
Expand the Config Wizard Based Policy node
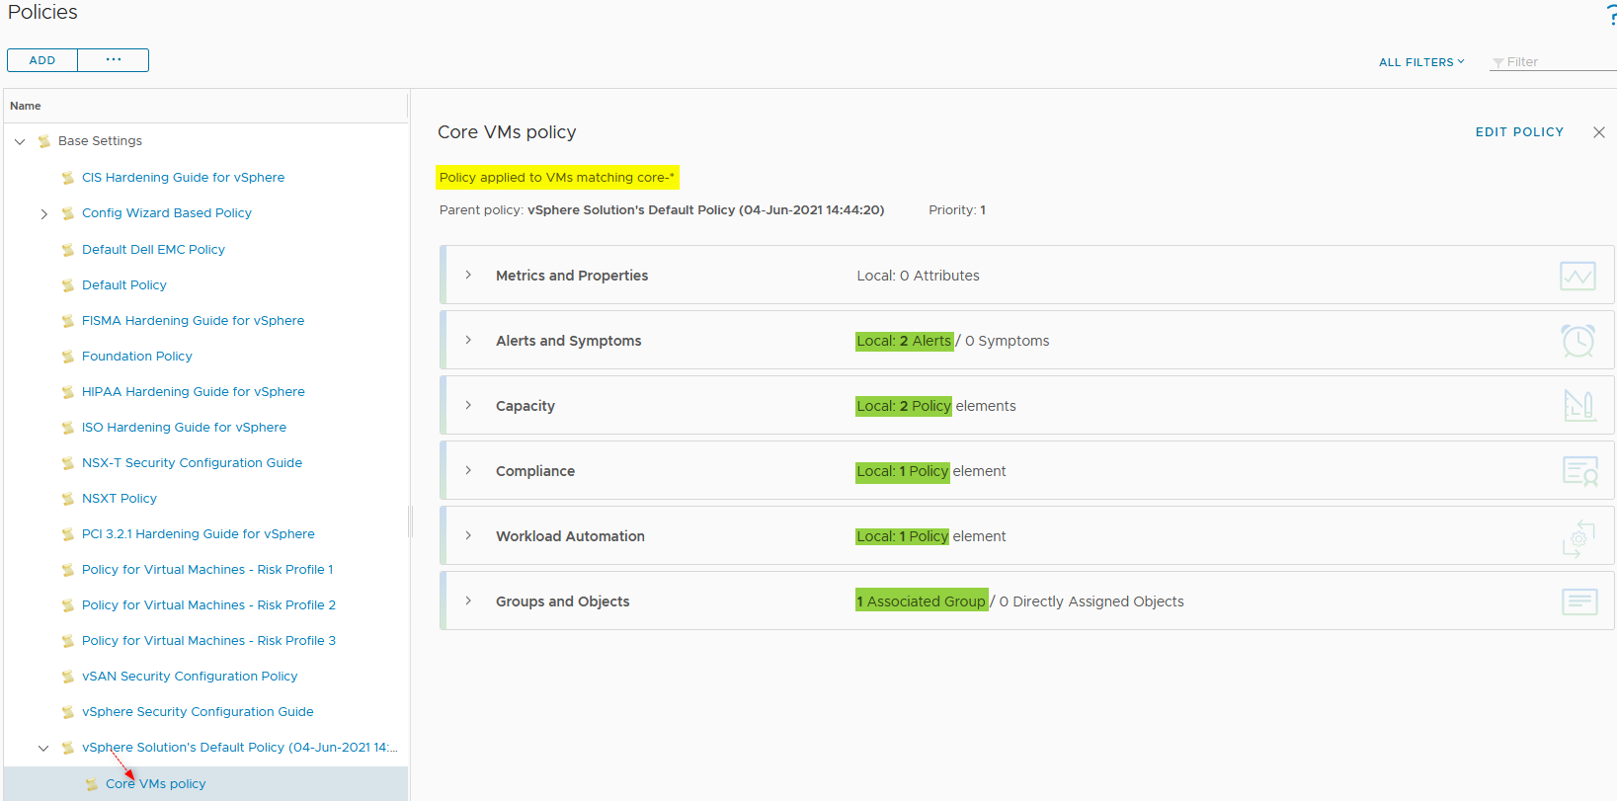click(x=43, y=213)
